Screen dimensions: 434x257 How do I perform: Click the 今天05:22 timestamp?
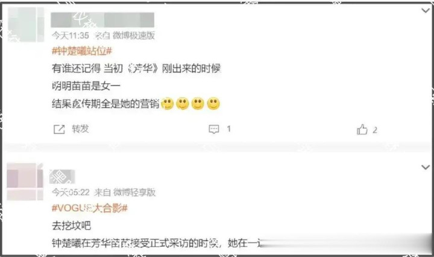pos(71,192)
